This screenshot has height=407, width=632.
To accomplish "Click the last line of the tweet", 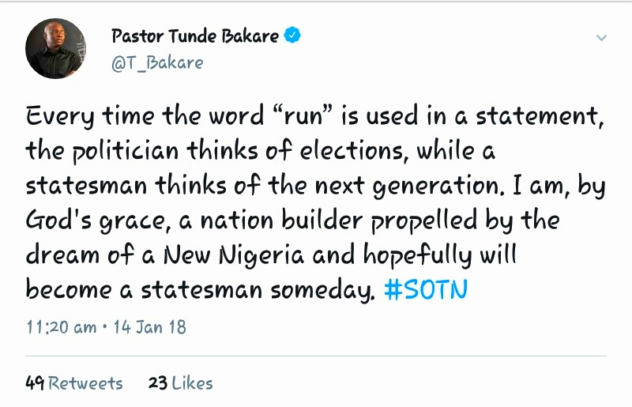I will pos(197,290).
